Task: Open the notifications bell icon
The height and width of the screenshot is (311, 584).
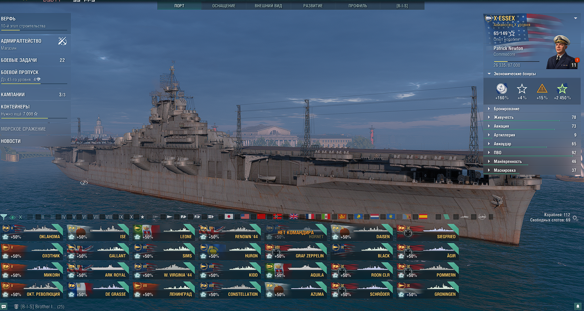Action: 578,306
